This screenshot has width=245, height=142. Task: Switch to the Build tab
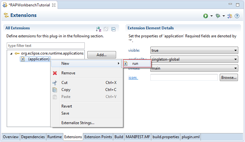[119, 137]
